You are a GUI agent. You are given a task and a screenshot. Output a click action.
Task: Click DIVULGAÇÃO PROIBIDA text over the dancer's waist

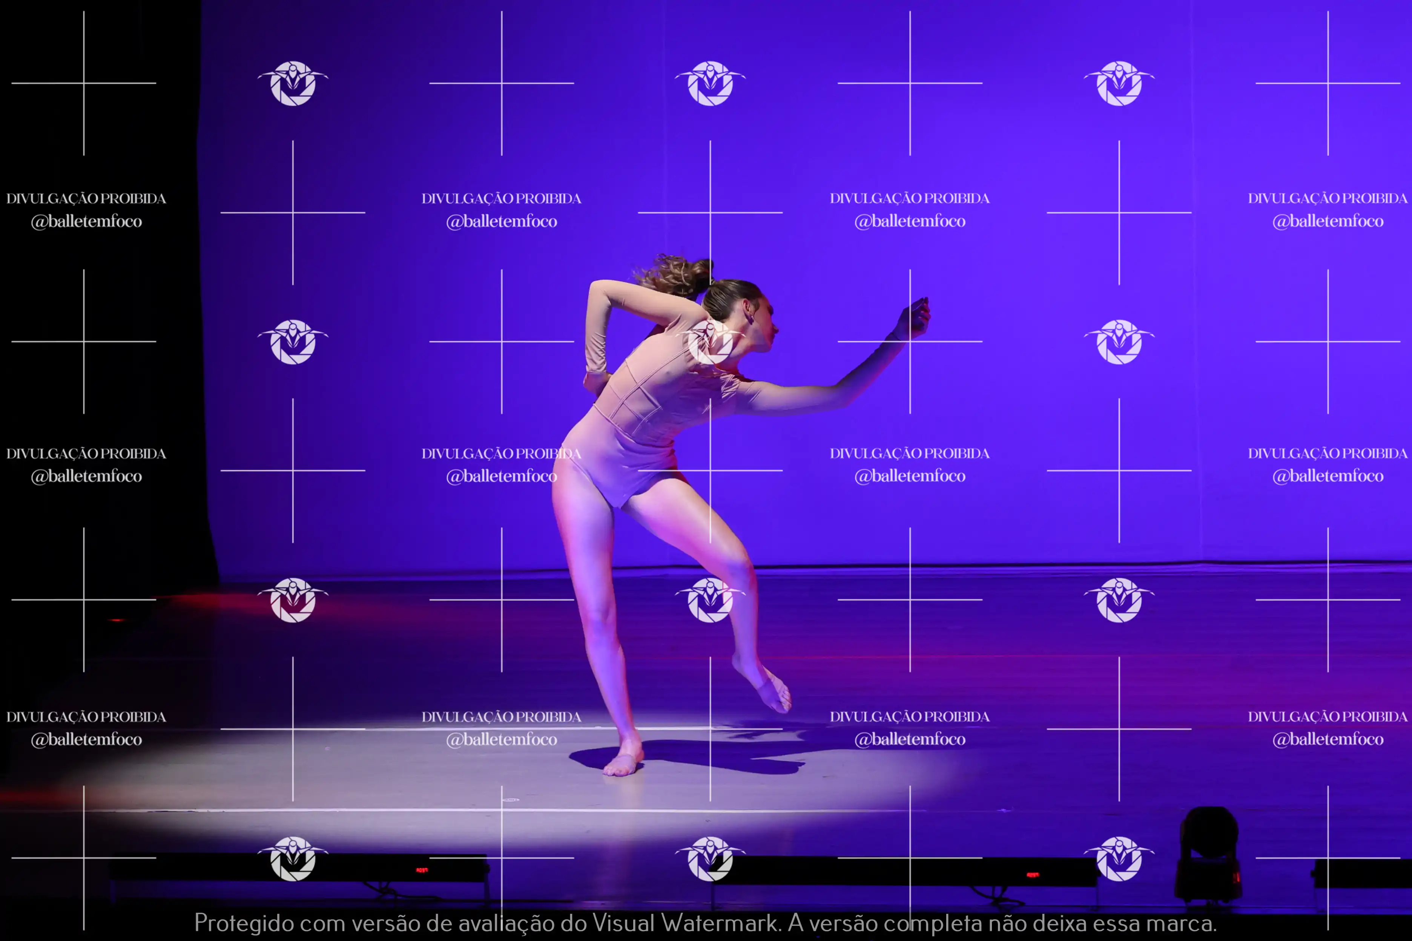[501, 454]
